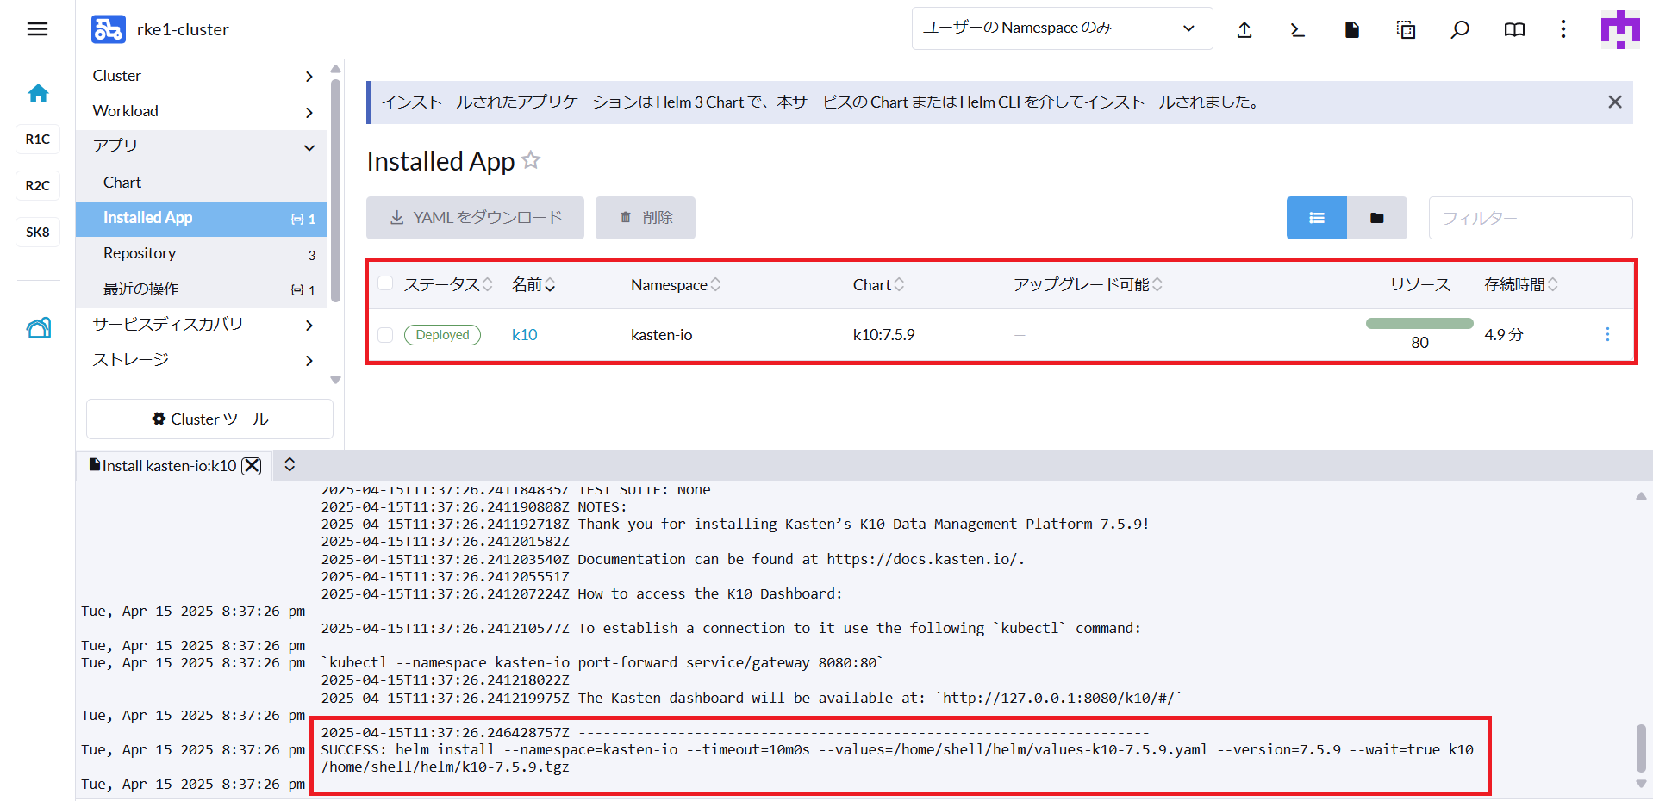Image resolution: width=1653 pixels, height=801 pixels.
Task: Open the Cluster ツール button
Action: [x=209, y=419]
